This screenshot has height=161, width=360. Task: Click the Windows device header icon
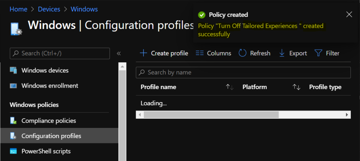point(16,29)
